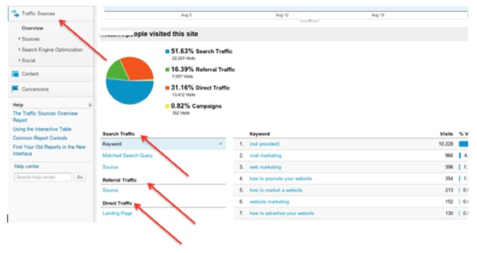Click the 10,228 visits value

[x=446, y=144]
